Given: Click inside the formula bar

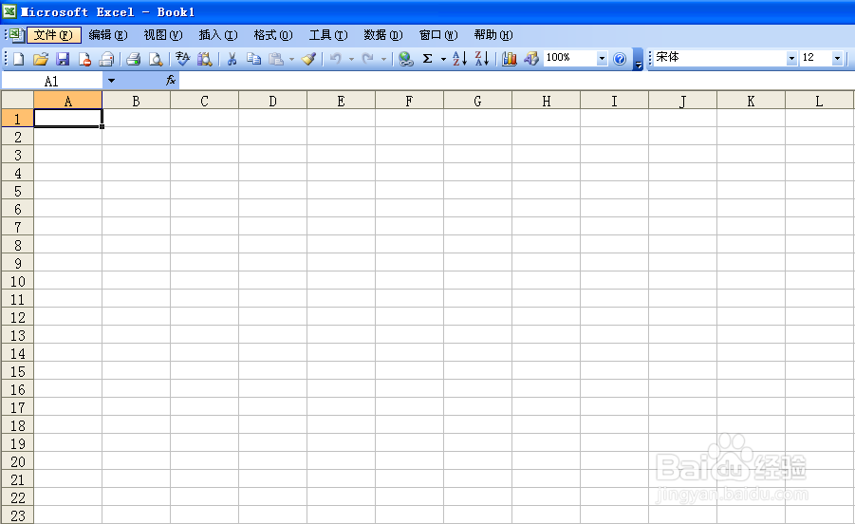Looking at the screenshot, I should (516, 81).
